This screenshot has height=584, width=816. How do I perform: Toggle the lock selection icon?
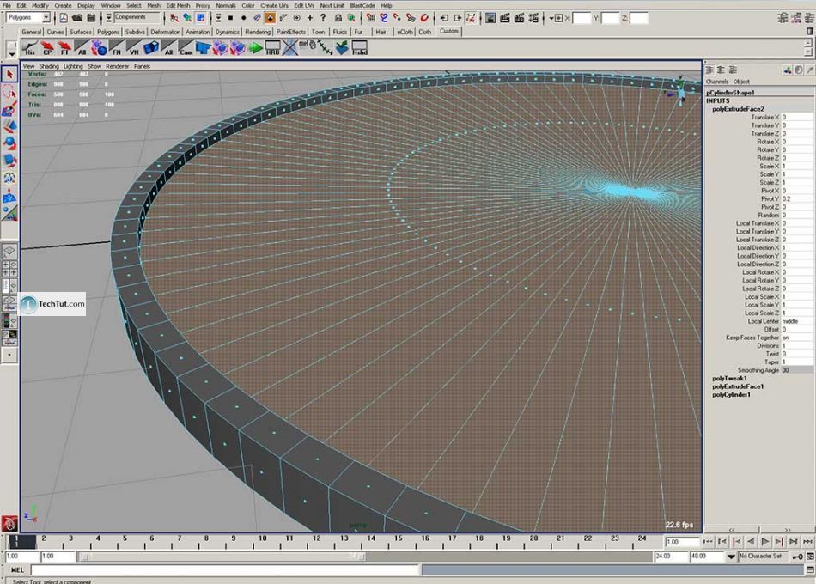[x=338, y=18]
